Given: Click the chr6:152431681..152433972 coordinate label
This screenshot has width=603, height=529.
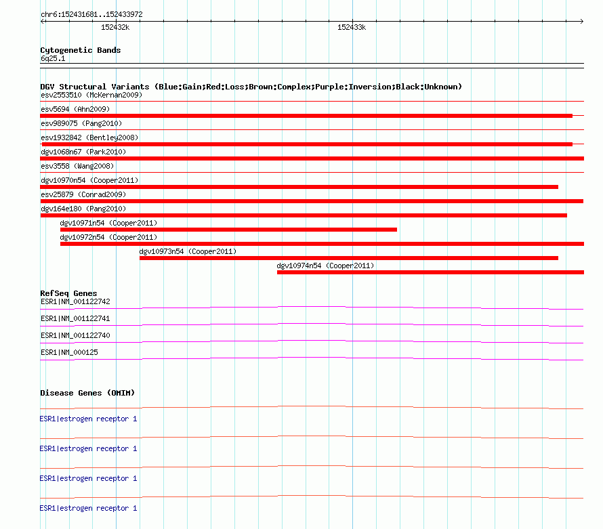Looking at the screenshot, I should click(91, 14).
